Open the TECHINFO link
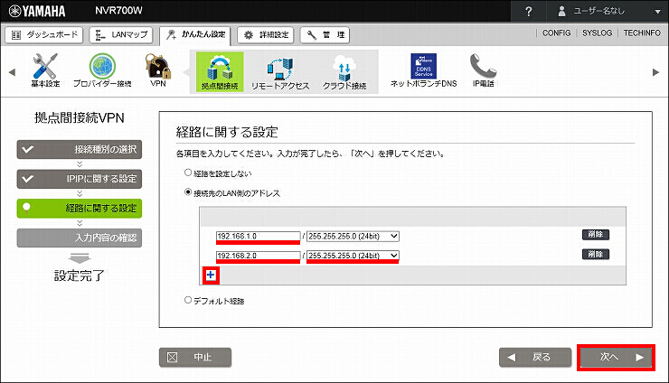The width and height of the screenshot is (669, 383). tap(642, 33)
